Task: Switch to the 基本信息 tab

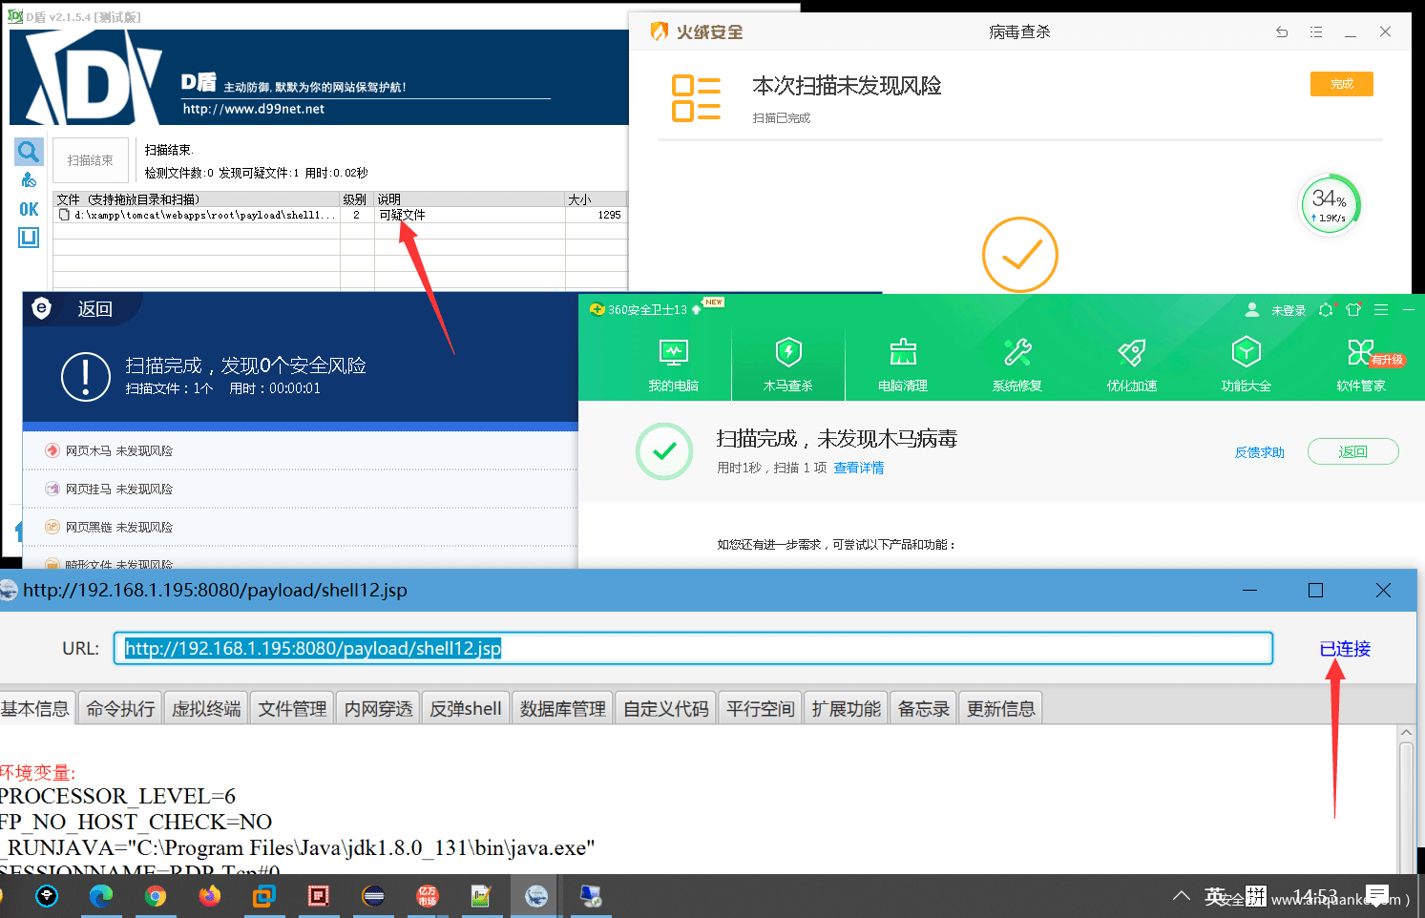Action: pos(35,708)
